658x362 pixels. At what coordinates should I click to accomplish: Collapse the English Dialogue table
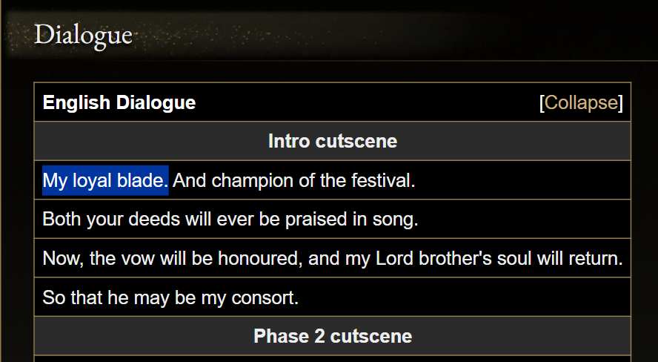coord(581,102)
